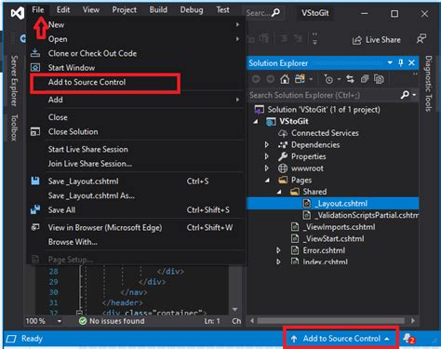Click the Send Feedback icon
The image size is (441, 349).
(421, 39)
